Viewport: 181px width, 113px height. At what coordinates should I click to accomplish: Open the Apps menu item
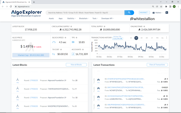pyautogui.click(x=60, y=18)
